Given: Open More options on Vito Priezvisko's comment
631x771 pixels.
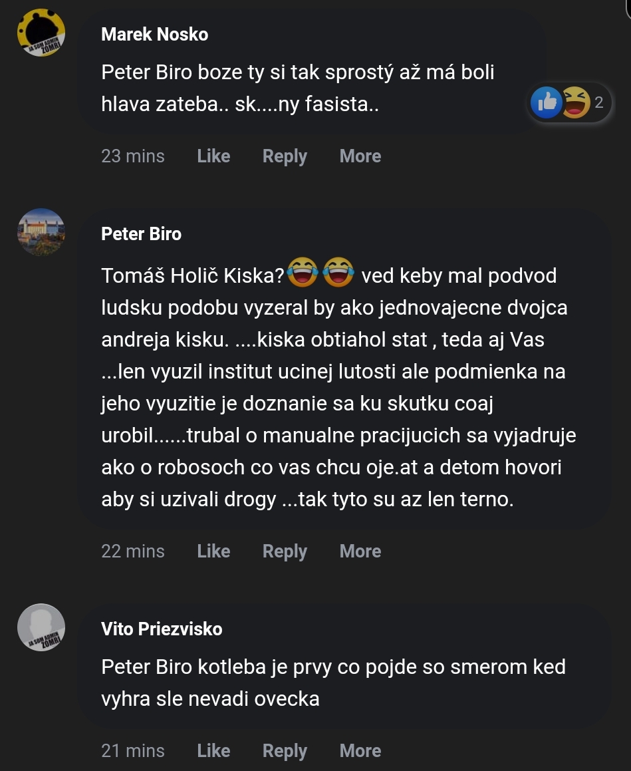Looking at the screenshot, I should [360, 751].
